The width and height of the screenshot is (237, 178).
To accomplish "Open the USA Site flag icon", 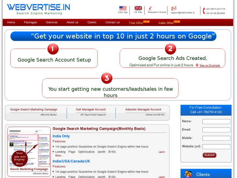I will (x=123, y=8).
